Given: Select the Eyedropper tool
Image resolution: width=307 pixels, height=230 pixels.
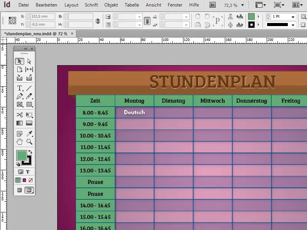Looking at the screenshot, I should (29, 134).
